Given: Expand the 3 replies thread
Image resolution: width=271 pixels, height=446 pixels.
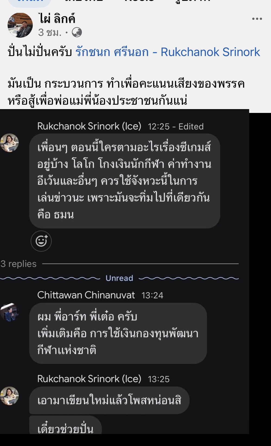Looking at the screenshot, I should click(x=18, y=264).
